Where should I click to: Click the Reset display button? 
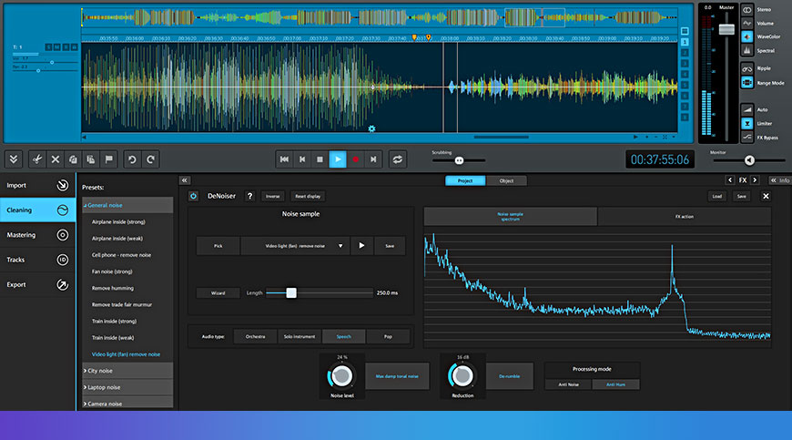308,196
